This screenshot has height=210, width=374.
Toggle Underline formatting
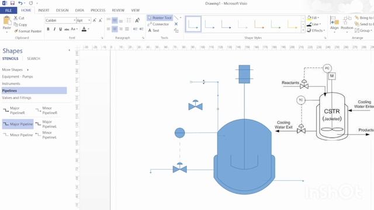click(61, 29)
